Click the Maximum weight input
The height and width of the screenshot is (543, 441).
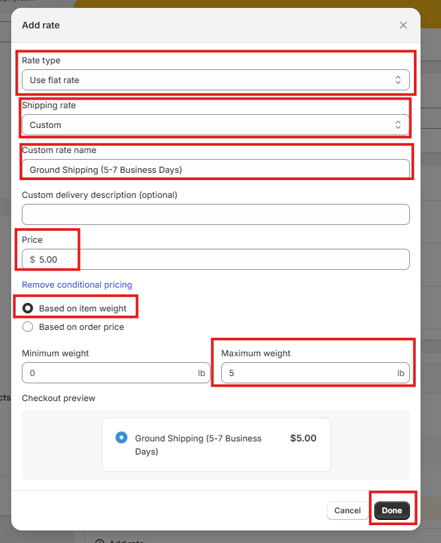point(307,373)
